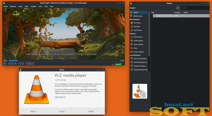Open the Tools menu

click(x=40, y=6)
